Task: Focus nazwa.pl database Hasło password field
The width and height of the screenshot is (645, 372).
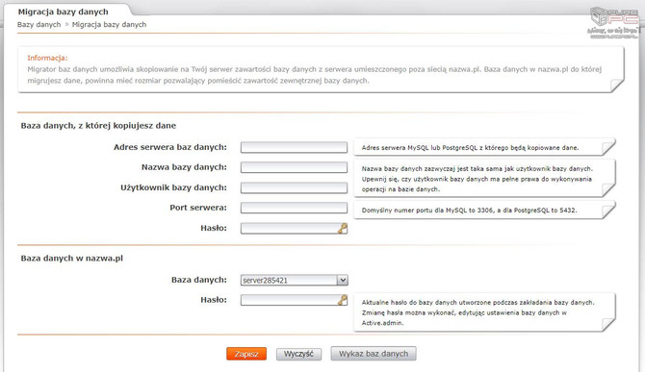Action: click(294, 300)
